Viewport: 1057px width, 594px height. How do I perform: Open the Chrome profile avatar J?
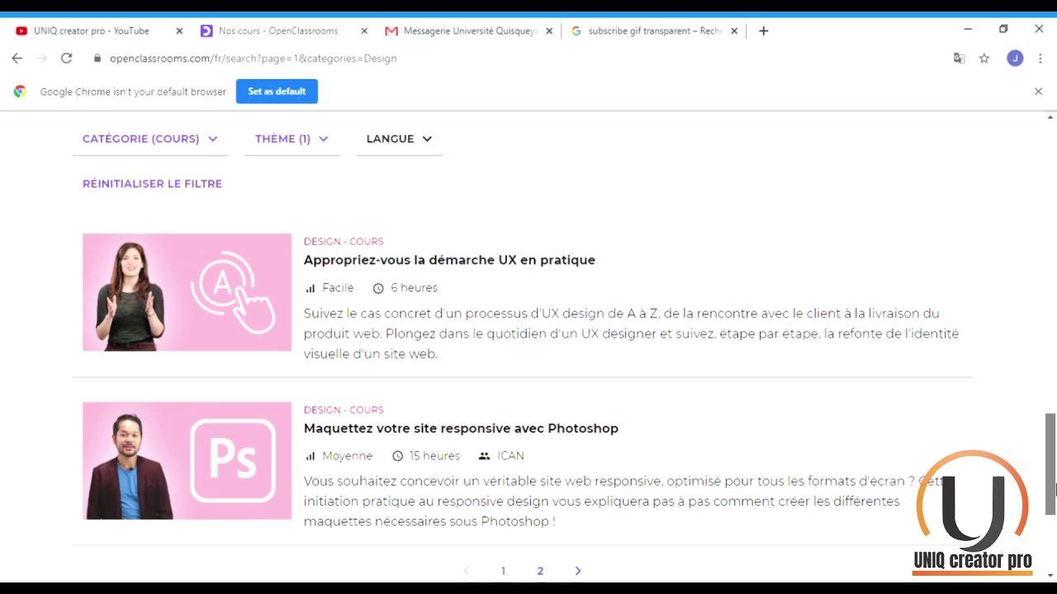1015,59
